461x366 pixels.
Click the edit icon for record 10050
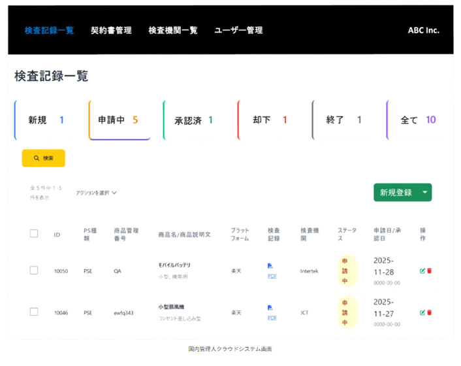(x=422, y=271)
